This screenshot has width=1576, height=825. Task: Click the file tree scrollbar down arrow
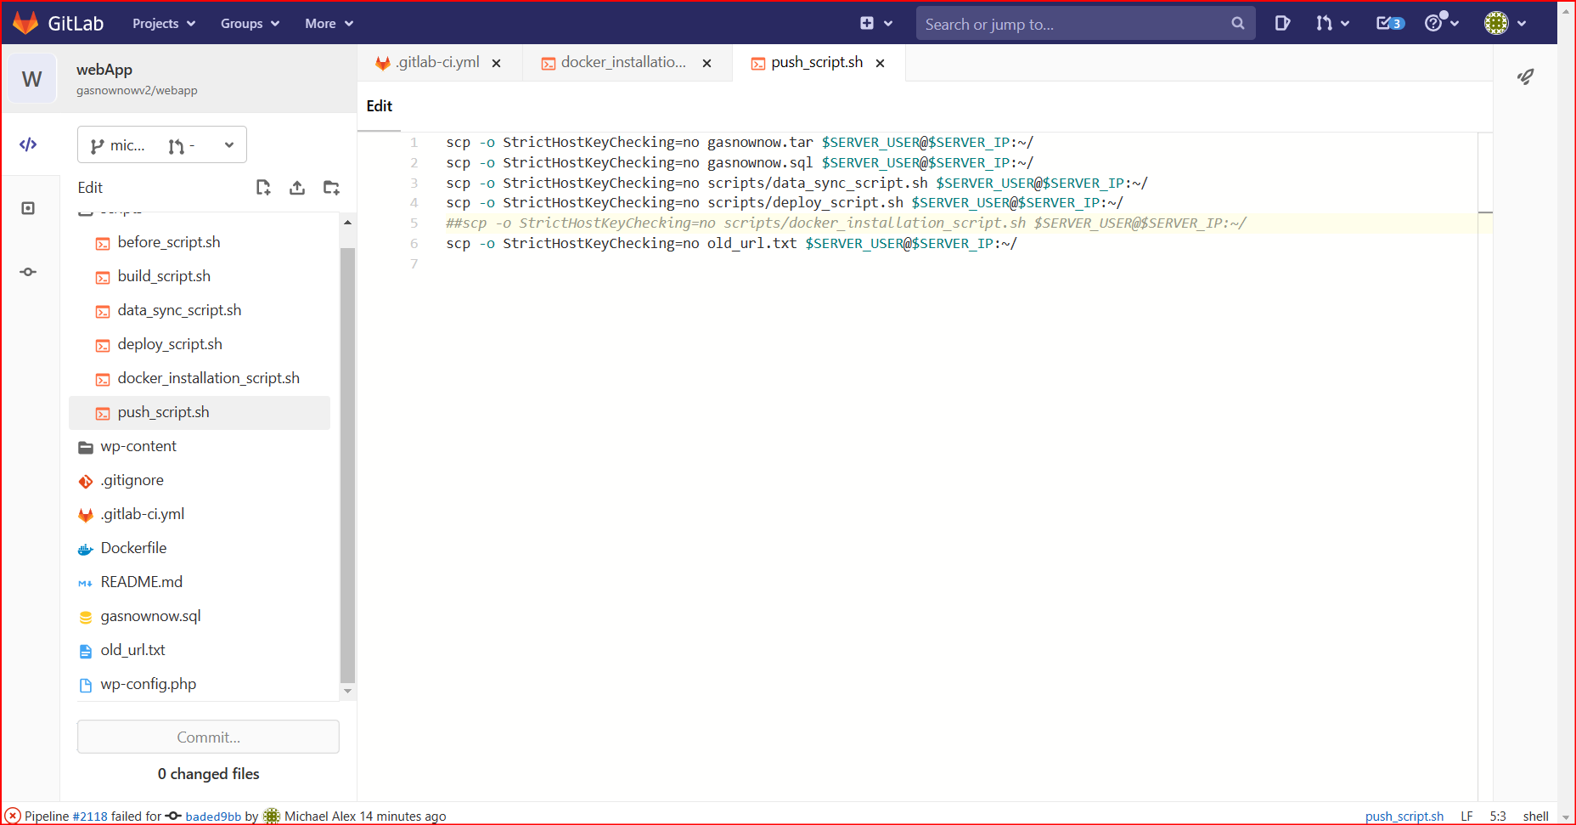click(x=347, y=691)
